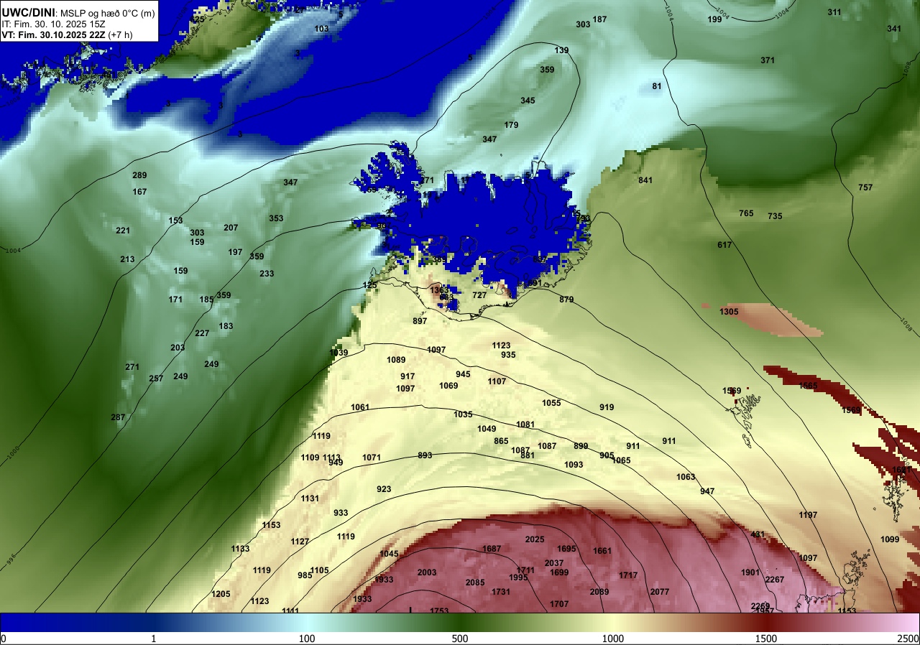Click the map value 289
This screenshot has width=920, height=645.
click(x=139, y=175)
